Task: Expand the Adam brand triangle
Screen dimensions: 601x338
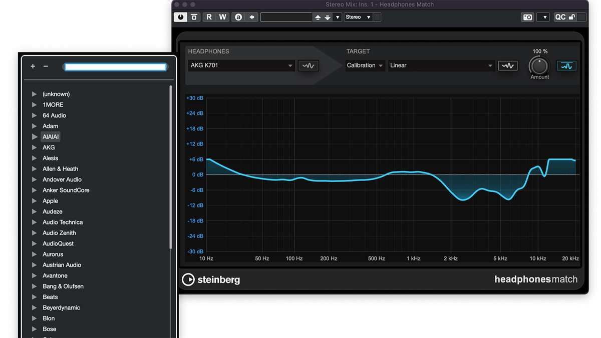Action: click(x=35, y=126)
